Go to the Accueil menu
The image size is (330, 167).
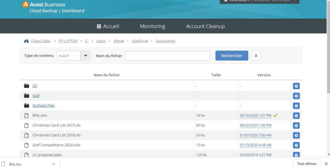pyautogui.click(x=108, y=26)
